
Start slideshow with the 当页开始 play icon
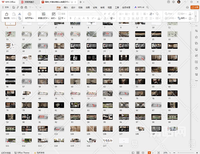tap(29, 14)
